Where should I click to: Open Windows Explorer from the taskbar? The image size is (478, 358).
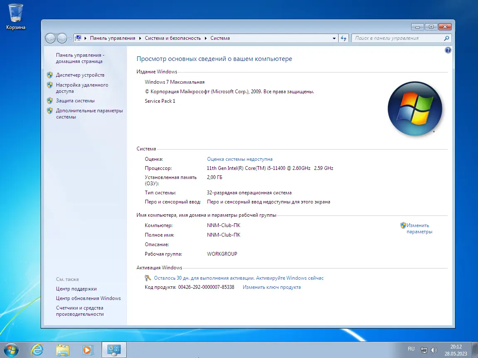coord(62,350)
